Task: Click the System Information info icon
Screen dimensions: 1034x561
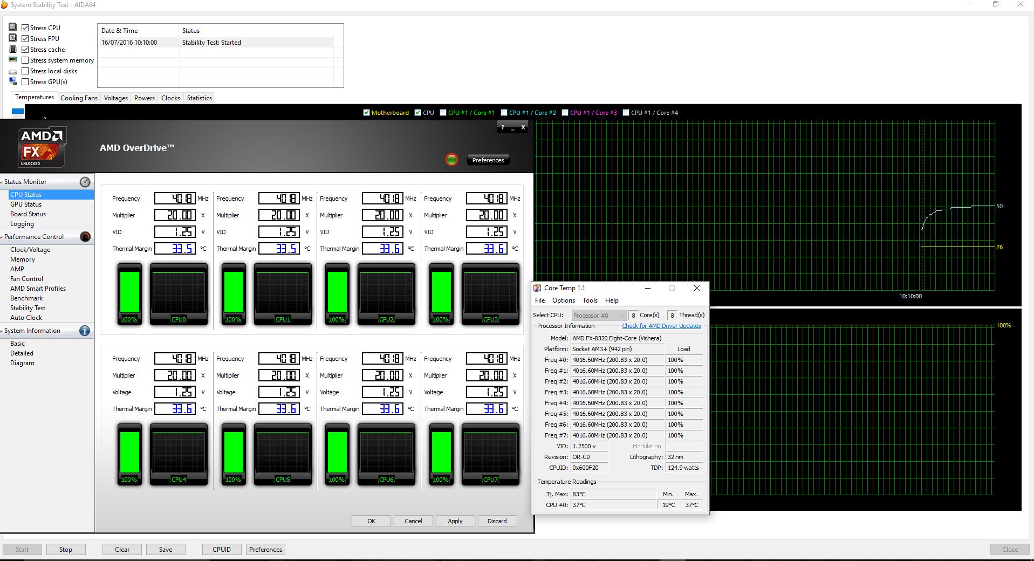Action: (x=85, y=331)
